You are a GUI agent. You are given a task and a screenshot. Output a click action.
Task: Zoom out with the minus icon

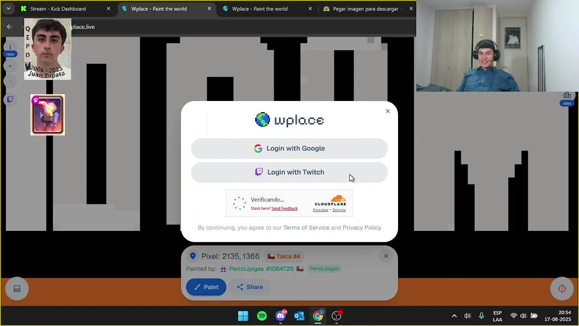(x=10, y=81)
